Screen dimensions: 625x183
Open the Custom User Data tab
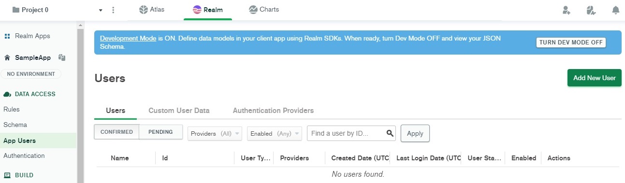[179, 111]
